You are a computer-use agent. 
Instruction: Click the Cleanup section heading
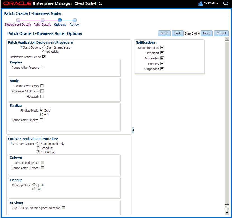click(16, 180)
